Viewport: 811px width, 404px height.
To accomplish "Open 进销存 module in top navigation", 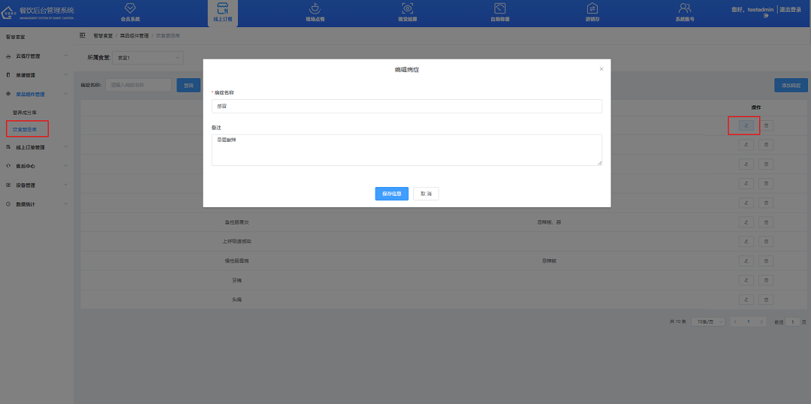I will click(592, 12).
